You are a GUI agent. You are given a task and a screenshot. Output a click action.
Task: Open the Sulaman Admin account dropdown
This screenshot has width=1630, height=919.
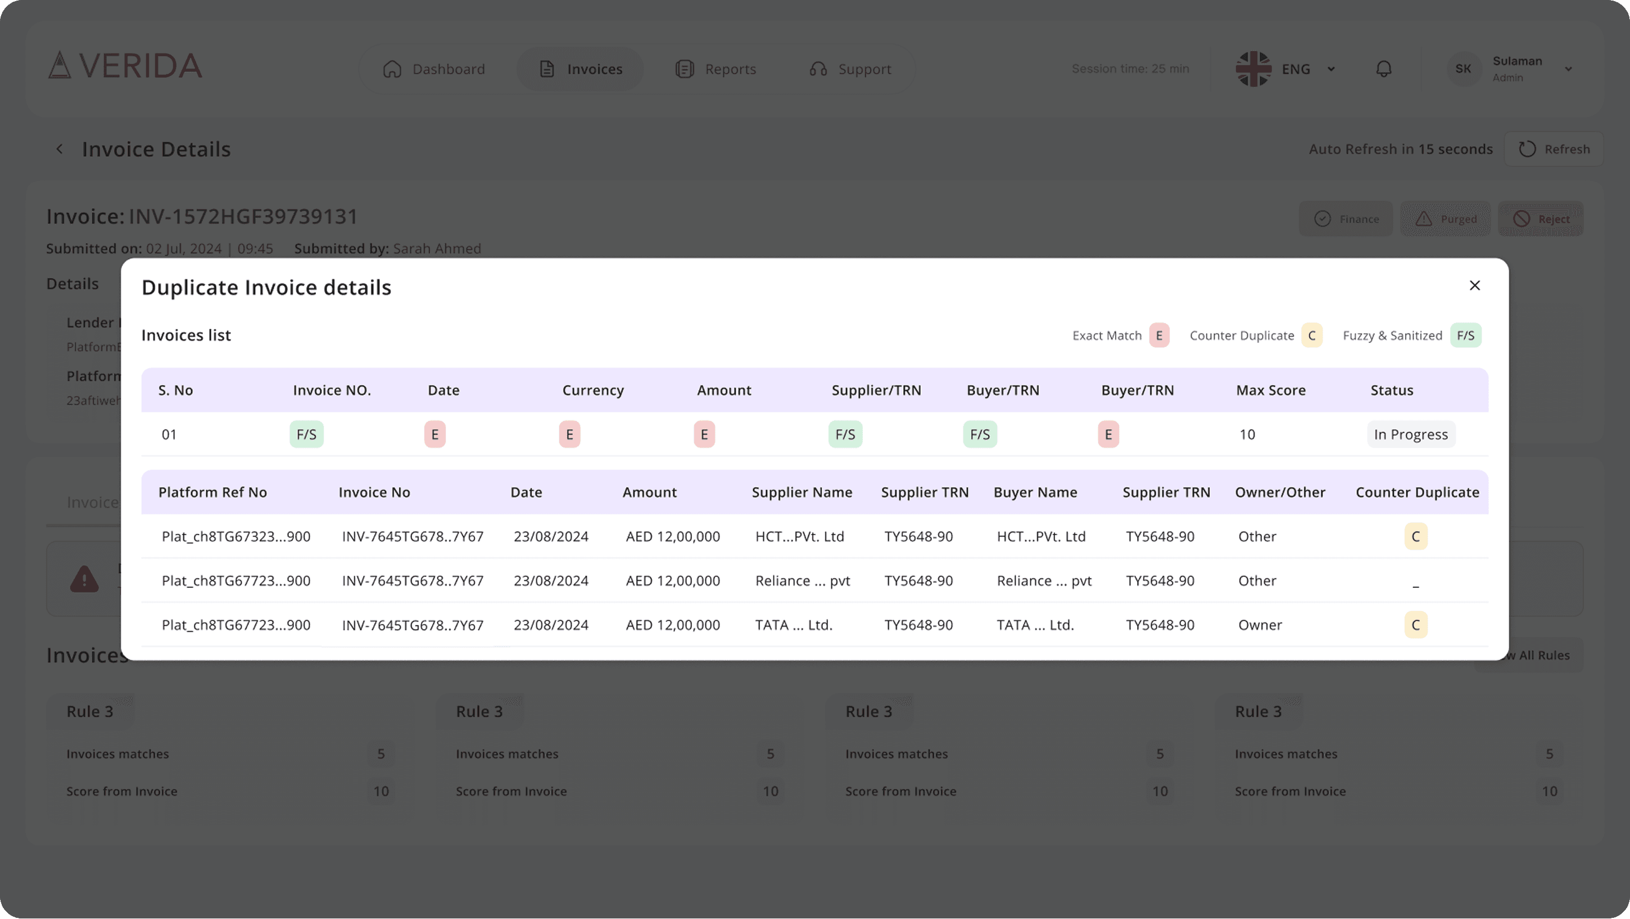(1568, 69)
